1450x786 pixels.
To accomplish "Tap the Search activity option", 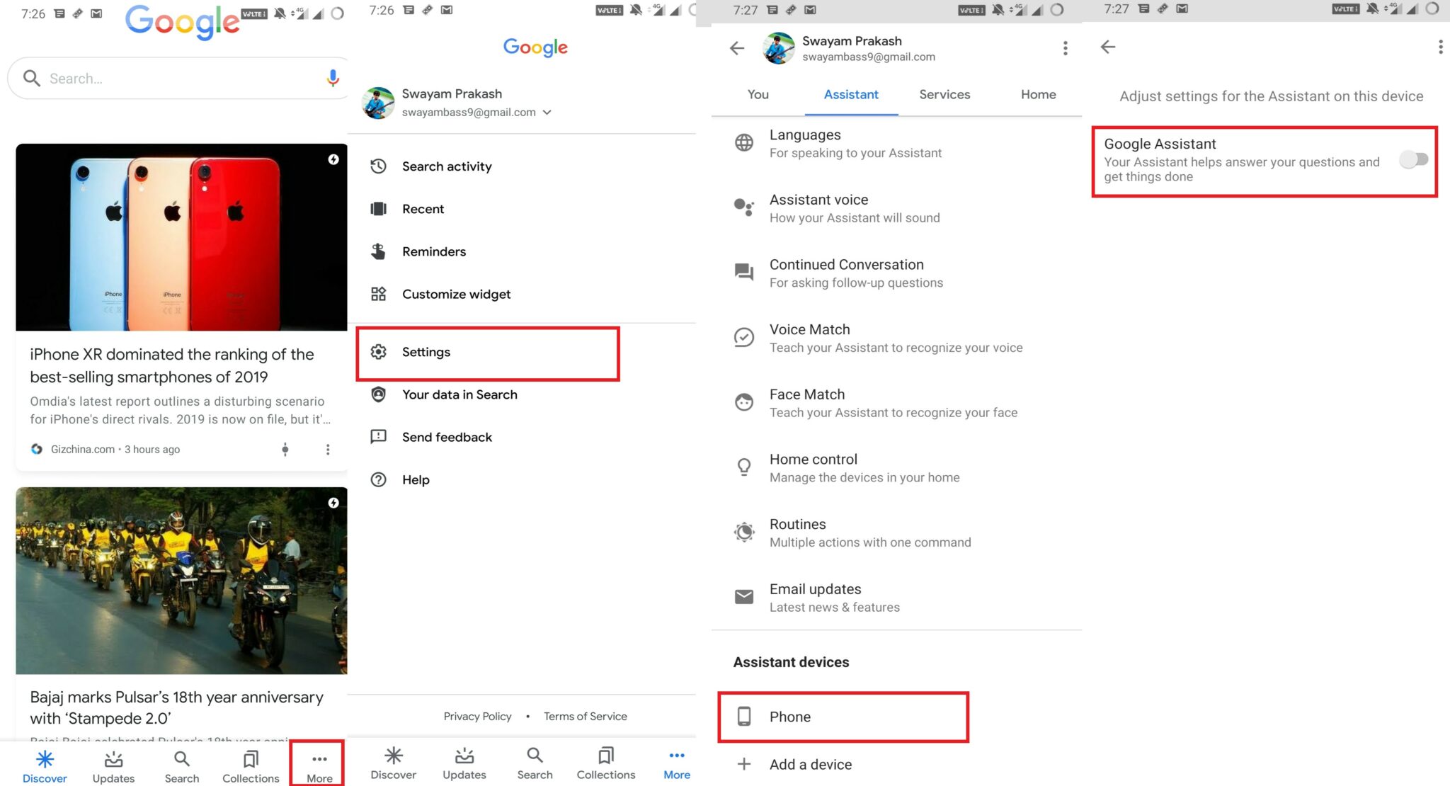I will 447,166.
